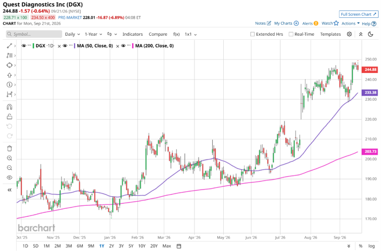Viewport: 381px width, 252px height.
Task: Click the 20Y range button
Action: click(x=154, y=246)
